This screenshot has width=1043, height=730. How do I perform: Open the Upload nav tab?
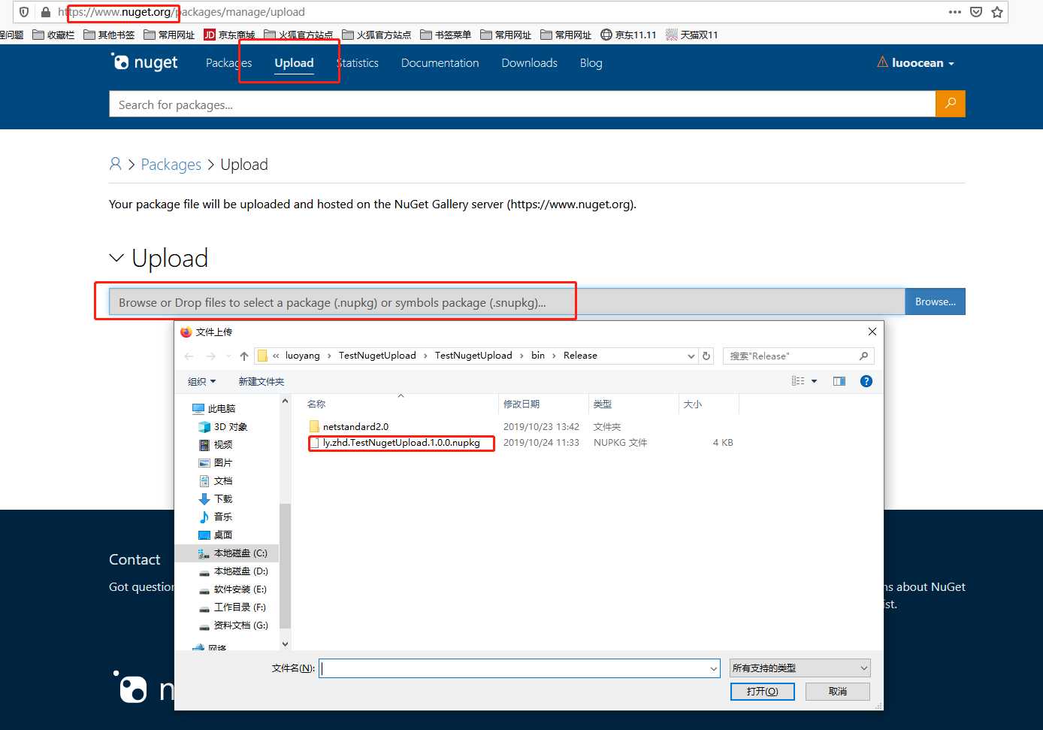pos(294,62)
